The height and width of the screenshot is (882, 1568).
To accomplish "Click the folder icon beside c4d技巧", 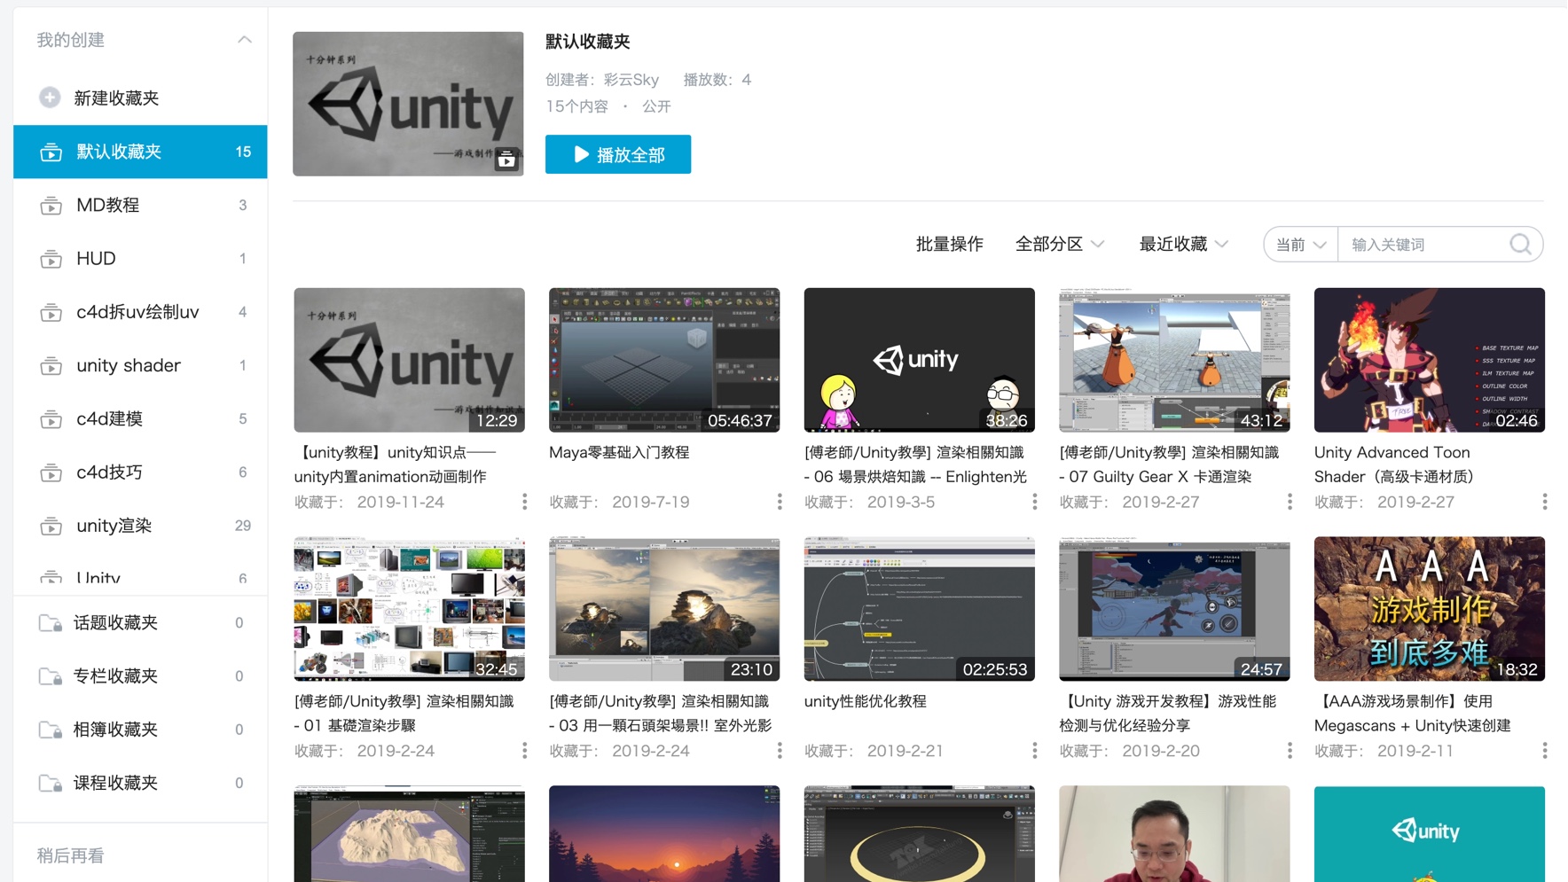I will pos(51,472).
